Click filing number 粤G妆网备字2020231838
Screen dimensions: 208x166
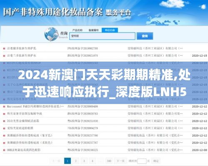(x=83, y=121)
